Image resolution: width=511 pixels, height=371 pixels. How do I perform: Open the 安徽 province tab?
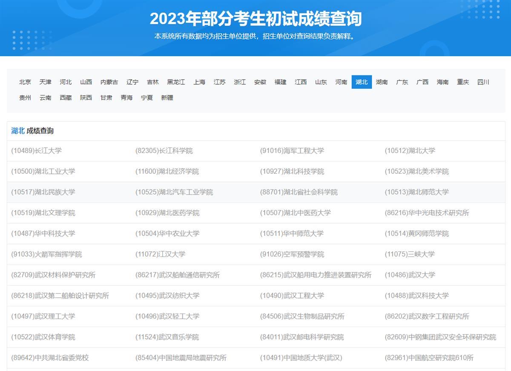260,82
